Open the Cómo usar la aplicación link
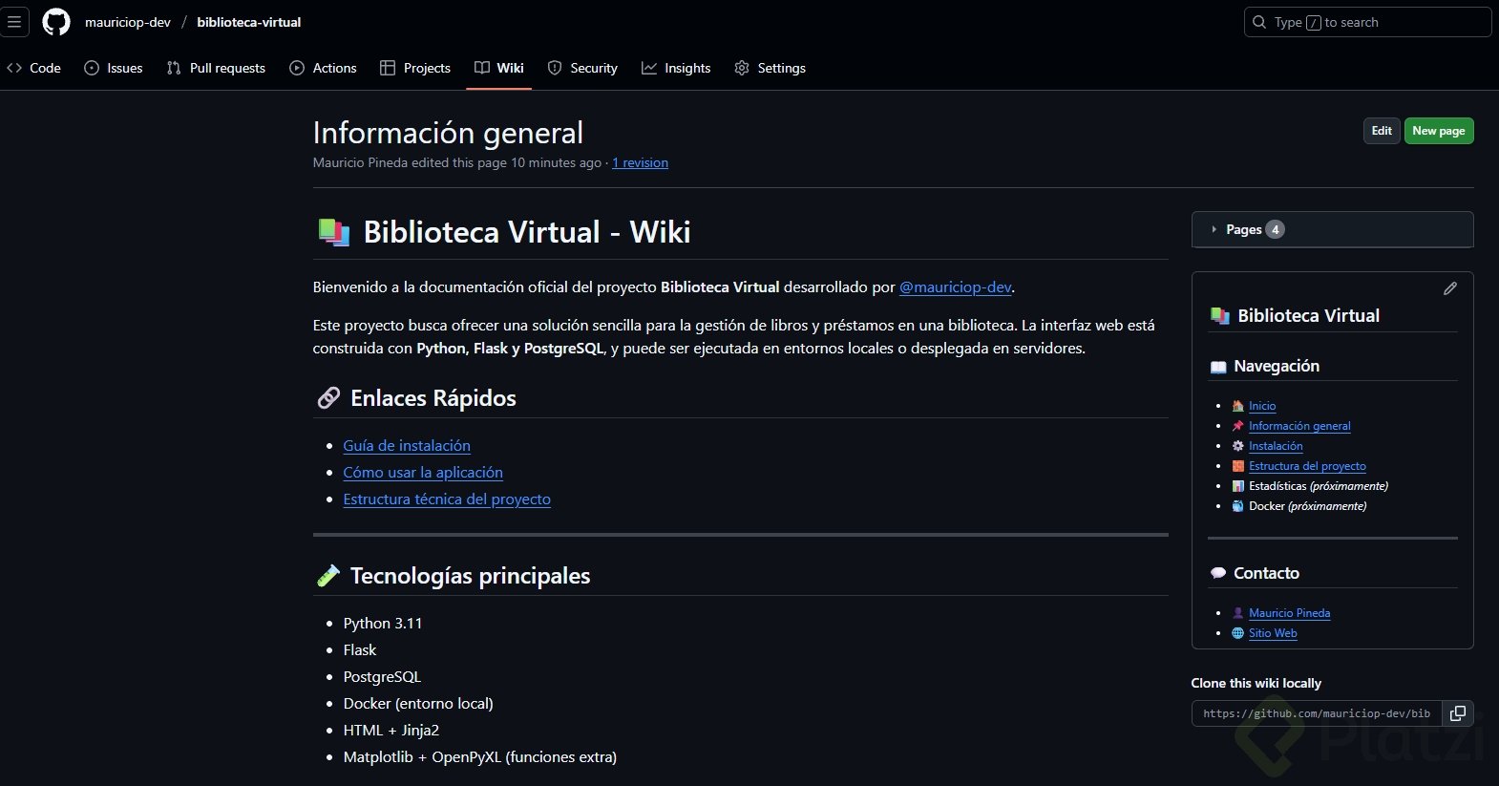The image size is (1499, 786). click(x=423, y=472)
